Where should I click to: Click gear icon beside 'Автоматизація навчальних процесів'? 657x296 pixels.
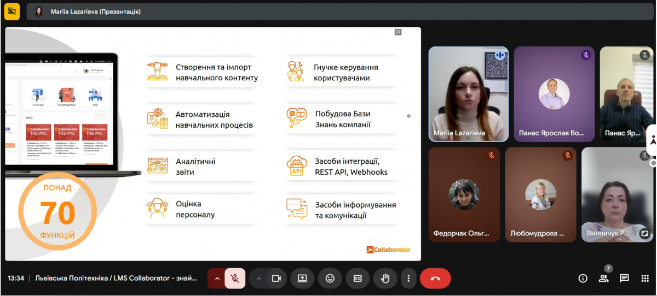pos(157,119)
